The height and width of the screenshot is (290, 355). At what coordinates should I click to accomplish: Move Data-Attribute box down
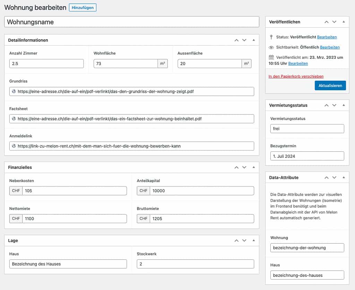coord(335,178)
